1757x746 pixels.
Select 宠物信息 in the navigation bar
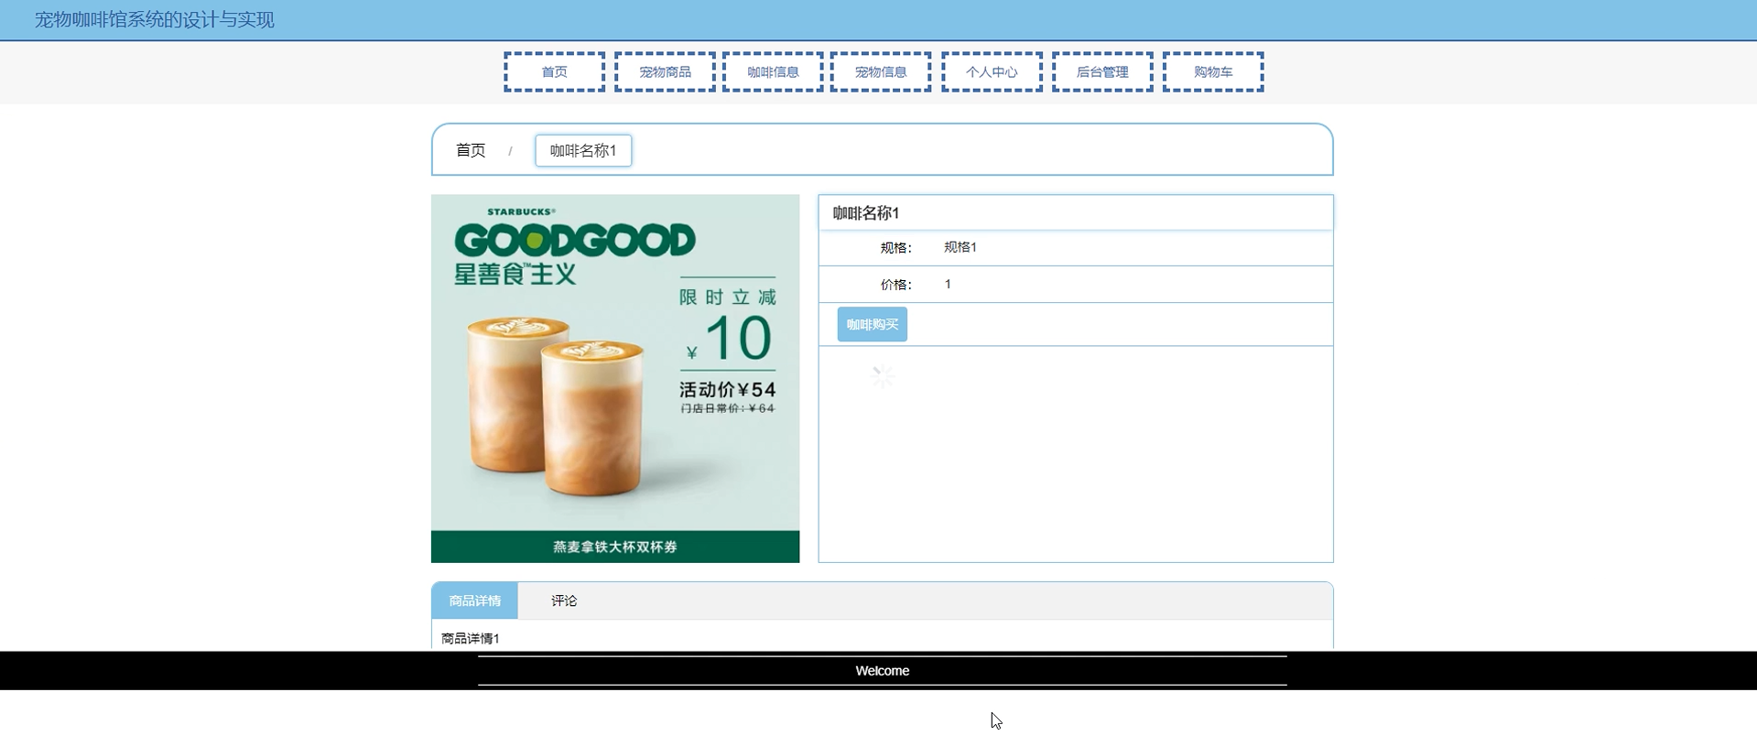pos(881,71)
